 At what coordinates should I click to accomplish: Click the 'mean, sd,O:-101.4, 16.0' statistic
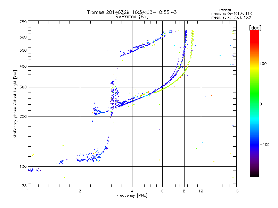232,14
